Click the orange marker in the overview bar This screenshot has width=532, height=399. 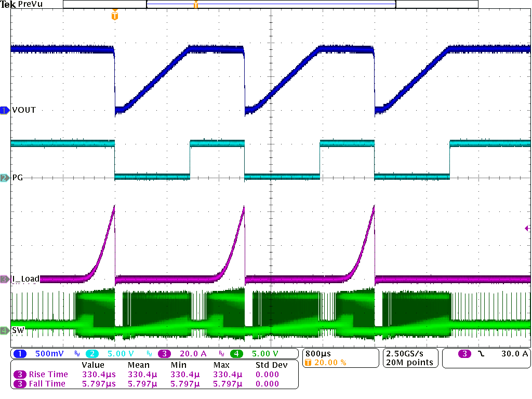(196, 4)
